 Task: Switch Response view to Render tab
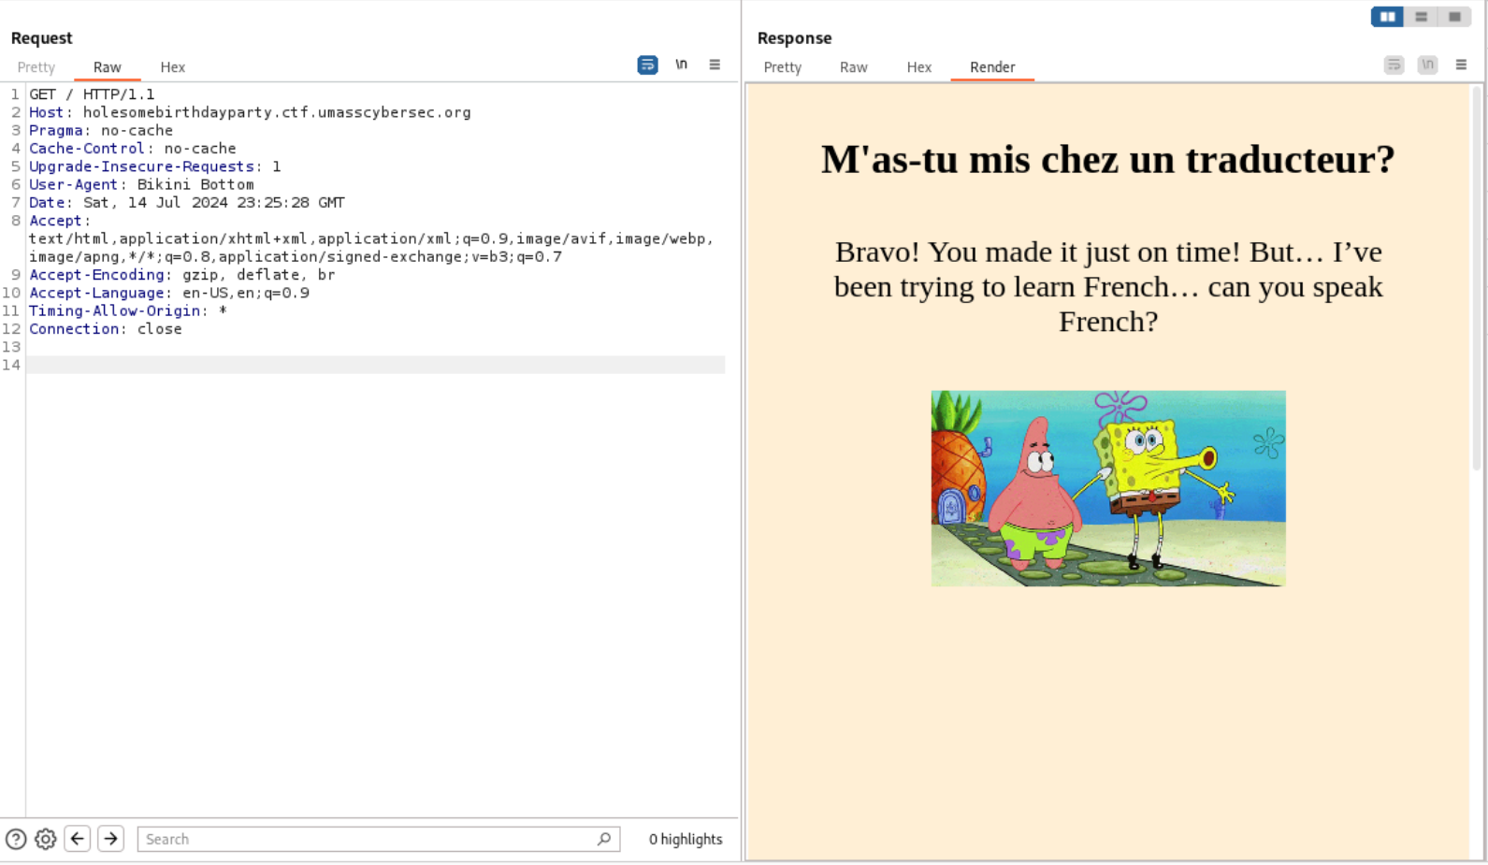[992, 67]
